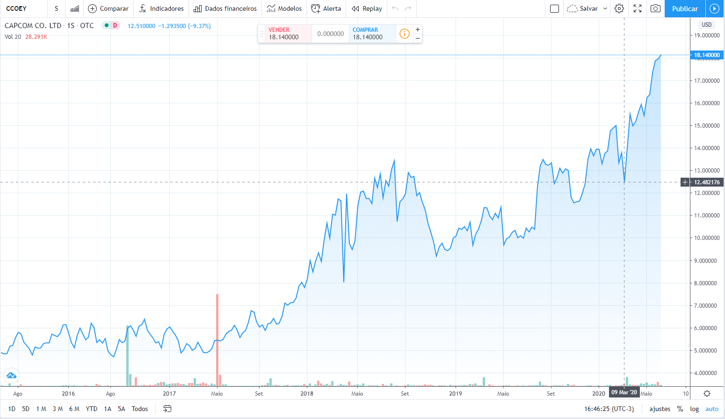Select the 1D time range
725x419 pixels.
12,409
